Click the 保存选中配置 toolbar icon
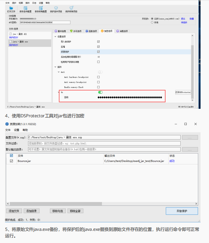The image size is (209, 243). (x=25, y=8)
